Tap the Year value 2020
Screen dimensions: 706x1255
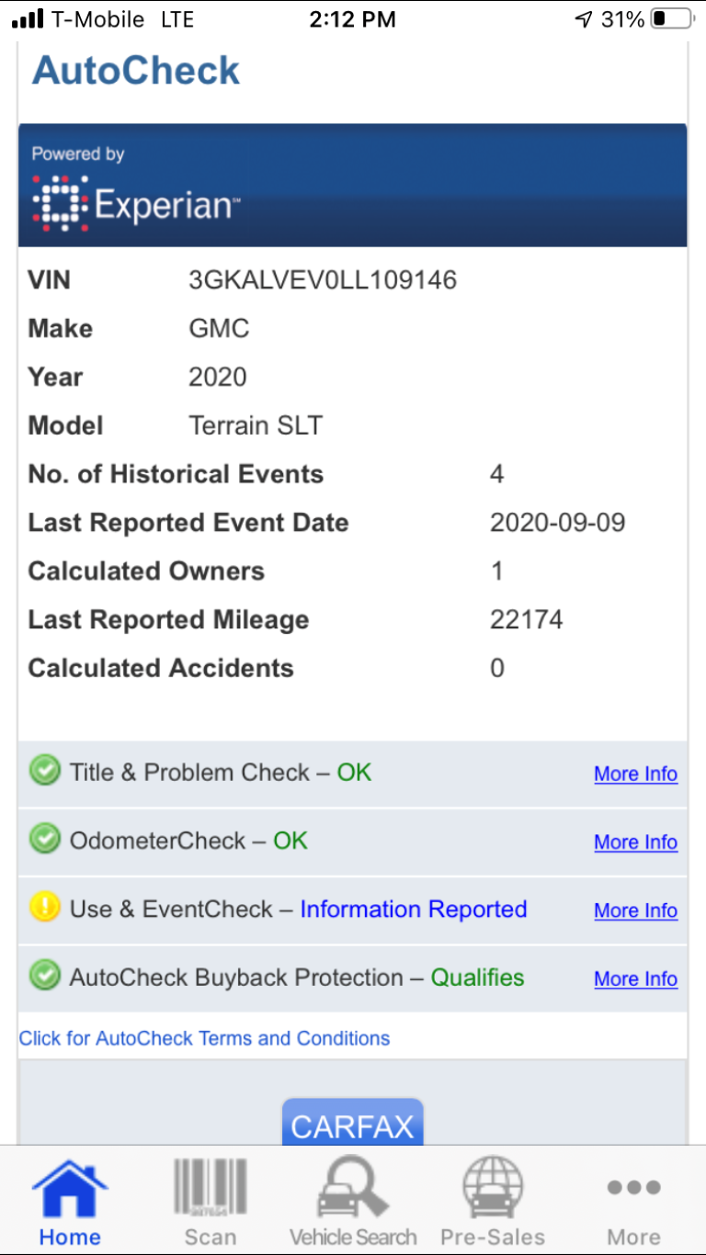coord(218,377)
